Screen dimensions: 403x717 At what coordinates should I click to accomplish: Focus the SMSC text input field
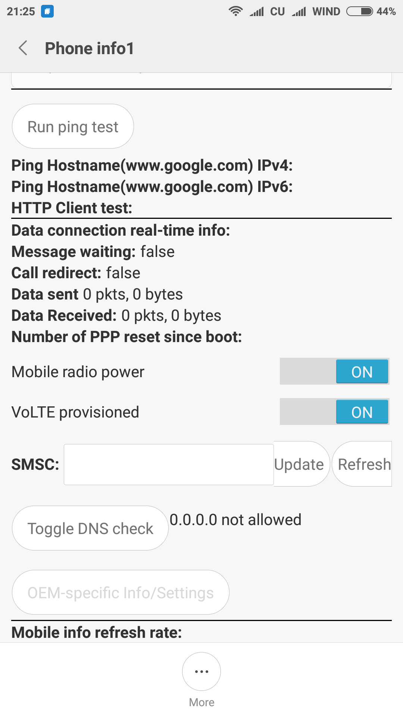[x=169, y=464]
